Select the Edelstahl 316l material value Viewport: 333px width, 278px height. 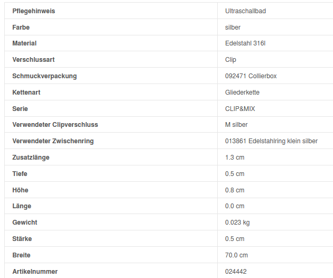coord(245,43)
